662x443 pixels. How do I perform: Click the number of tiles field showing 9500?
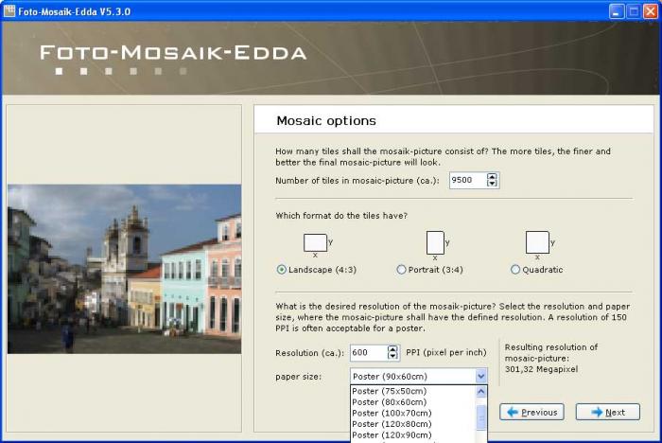pyautogui.click(x=468, y=180)
